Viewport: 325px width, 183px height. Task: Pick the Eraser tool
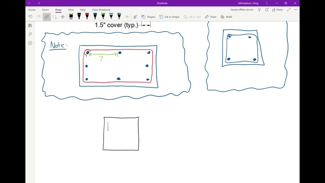(71, 17)
